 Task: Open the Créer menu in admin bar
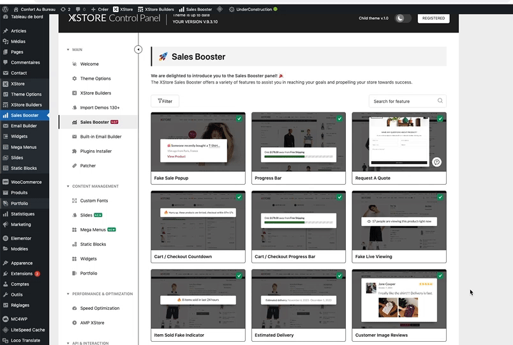(100, 9)
